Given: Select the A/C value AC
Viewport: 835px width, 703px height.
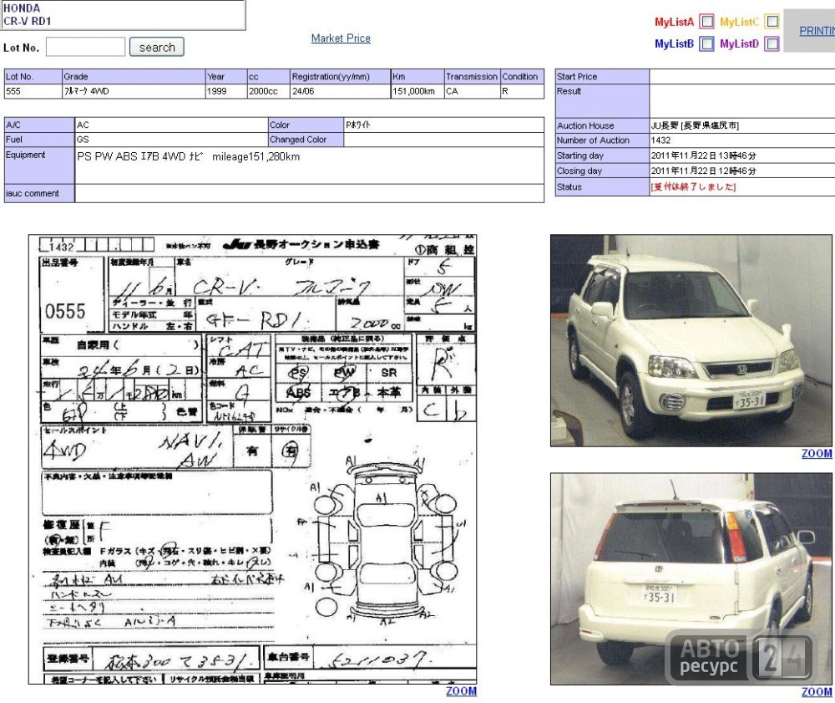Looking at the screenshot, I should 83,125.
